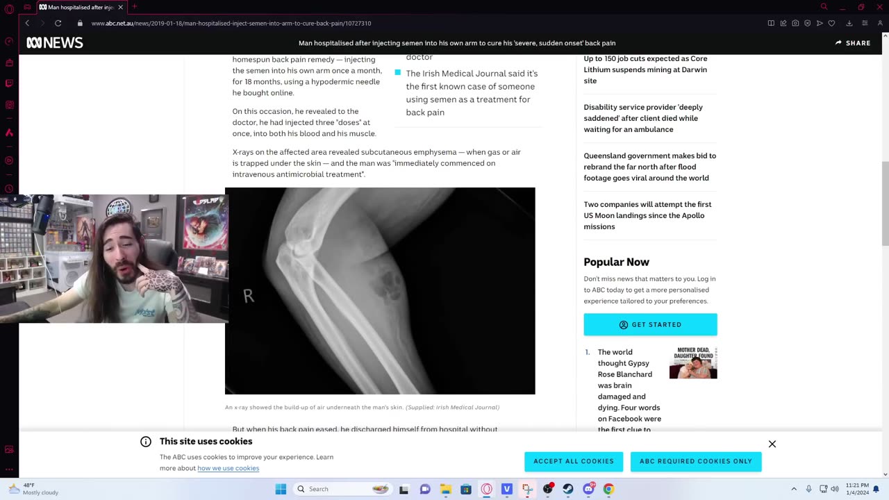
Task: Open the Snipping Tool icon on the taskbar
Action: coord(527,489)
